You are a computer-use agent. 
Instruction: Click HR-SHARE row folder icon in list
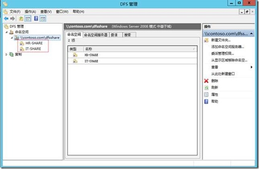[75, 55]
